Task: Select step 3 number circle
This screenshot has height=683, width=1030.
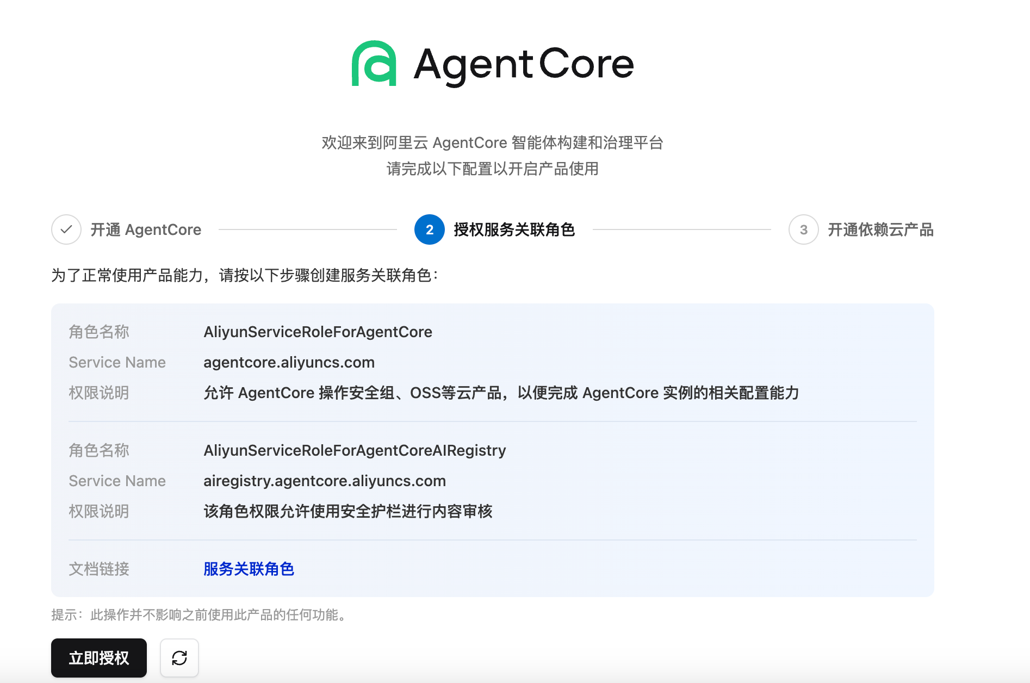Action: [804, 229]
